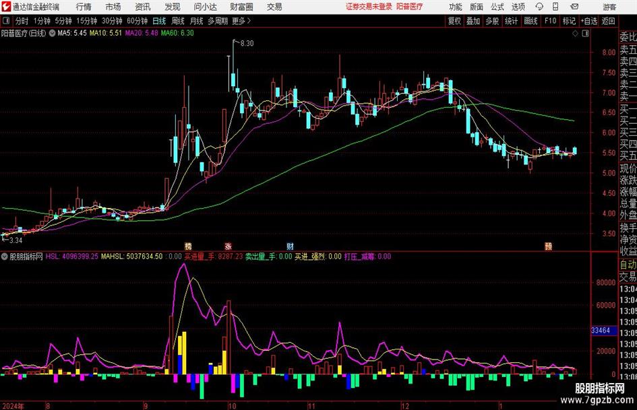The width and height of the screenshot is (637, 410).
Task: Expand the 更多 periods chevron
Action: click(249, 21)
